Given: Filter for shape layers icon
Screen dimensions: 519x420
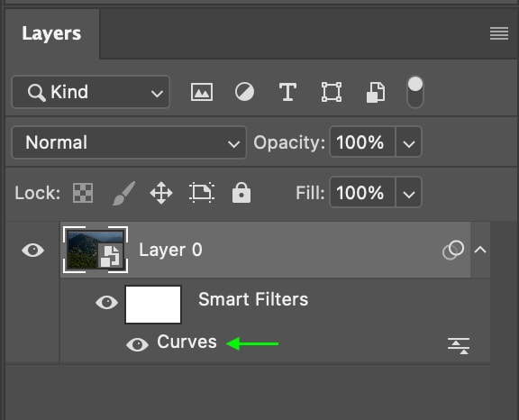Looking at the screenshot, I should tap(332, 92).
